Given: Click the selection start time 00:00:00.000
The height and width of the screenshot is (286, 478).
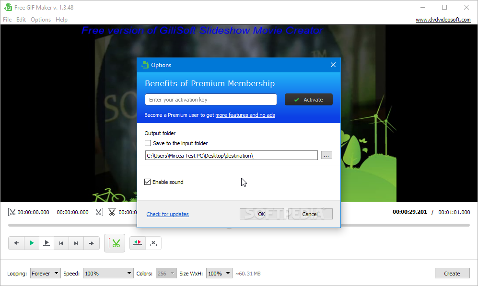Looking at the screenshot, I should 33,212.
